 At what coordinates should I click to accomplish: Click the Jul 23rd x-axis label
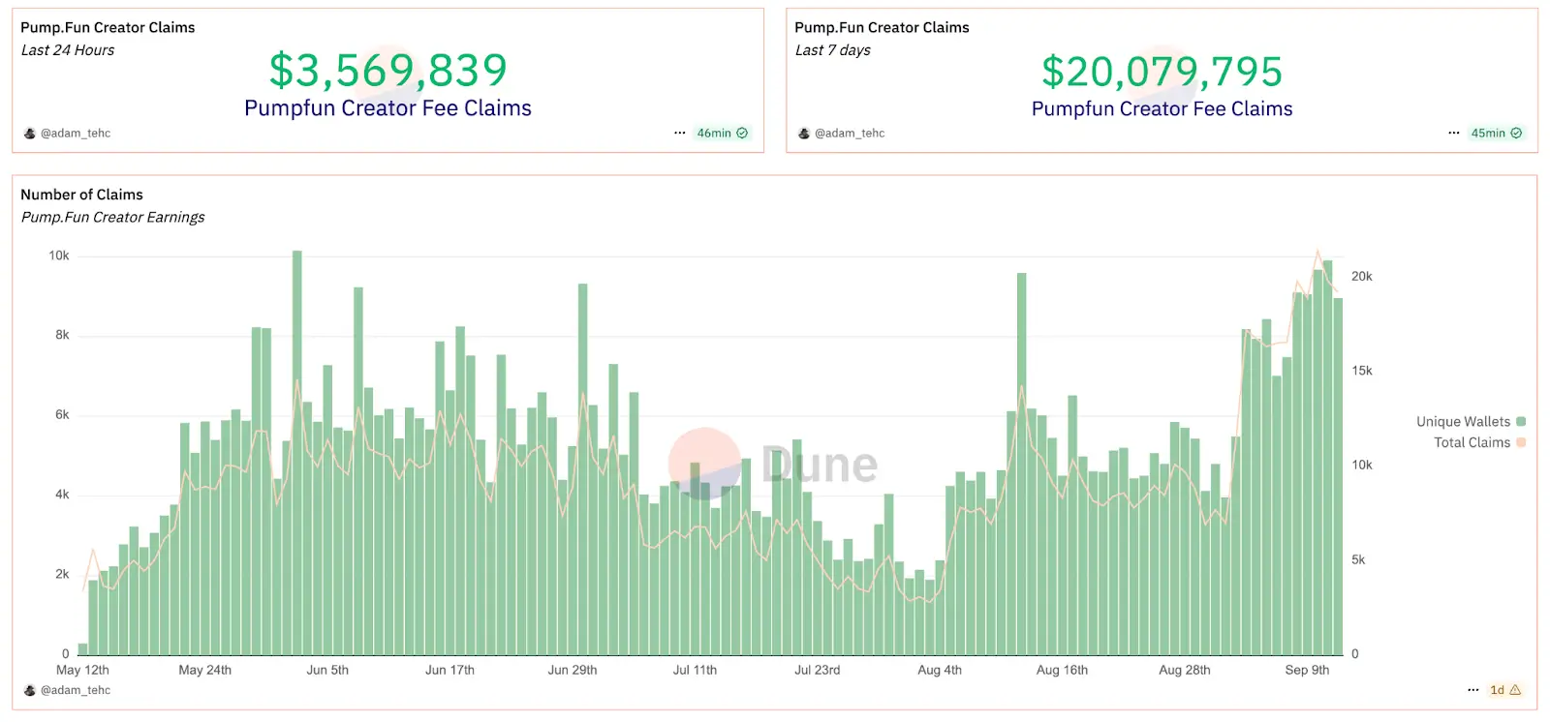tap(818, 670)
